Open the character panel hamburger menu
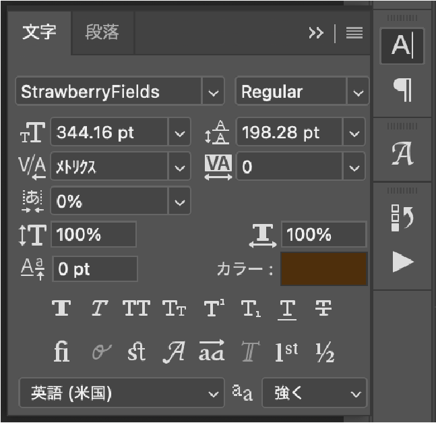The height and width of the screenshot is (423, 436). tap(354, 33)
